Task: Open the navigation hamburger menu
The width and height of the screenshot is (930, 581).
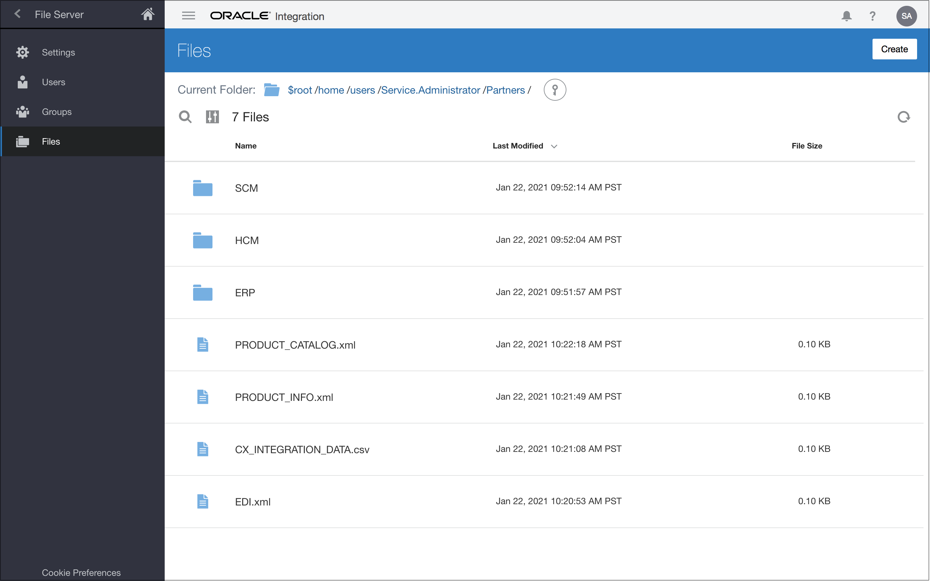Action: (188, 15)
